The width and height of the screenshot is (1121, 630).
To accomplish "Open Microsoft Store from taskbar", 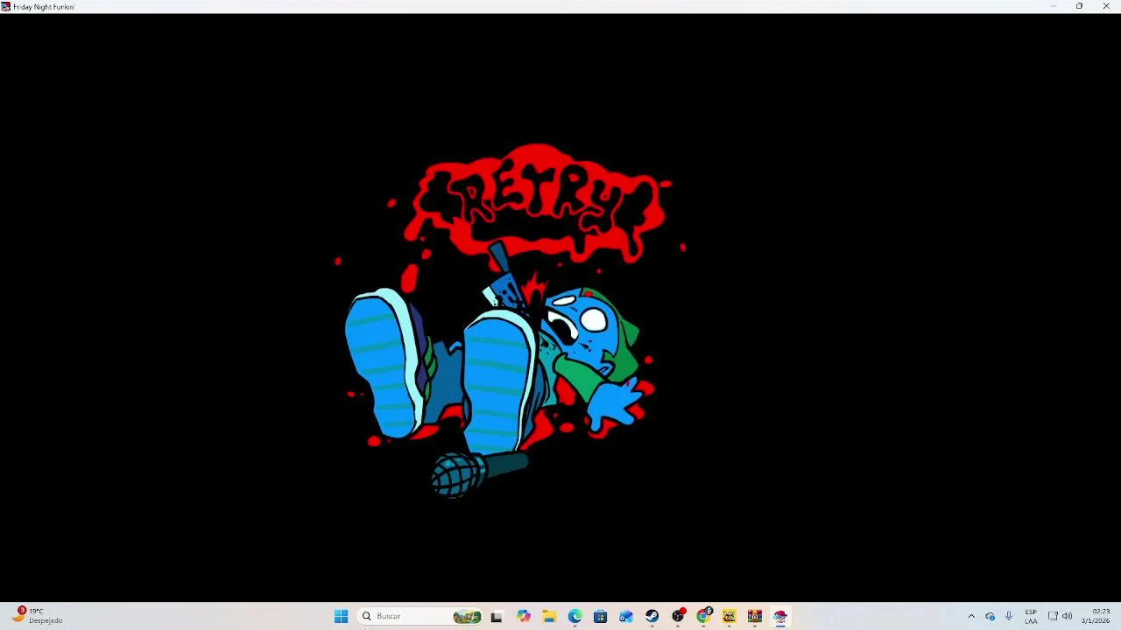I will coord(600,617).
